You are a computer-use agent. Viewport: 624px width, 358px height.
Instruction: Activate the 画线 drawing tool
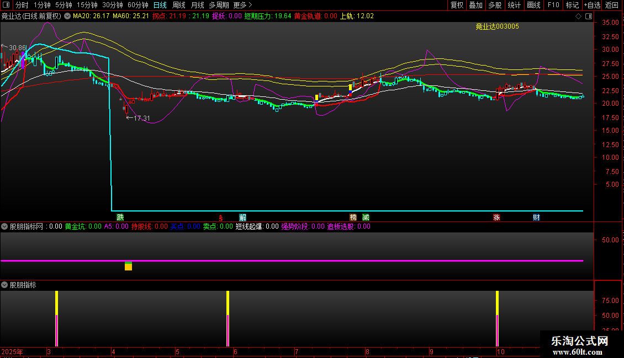[x=533, y=5]
